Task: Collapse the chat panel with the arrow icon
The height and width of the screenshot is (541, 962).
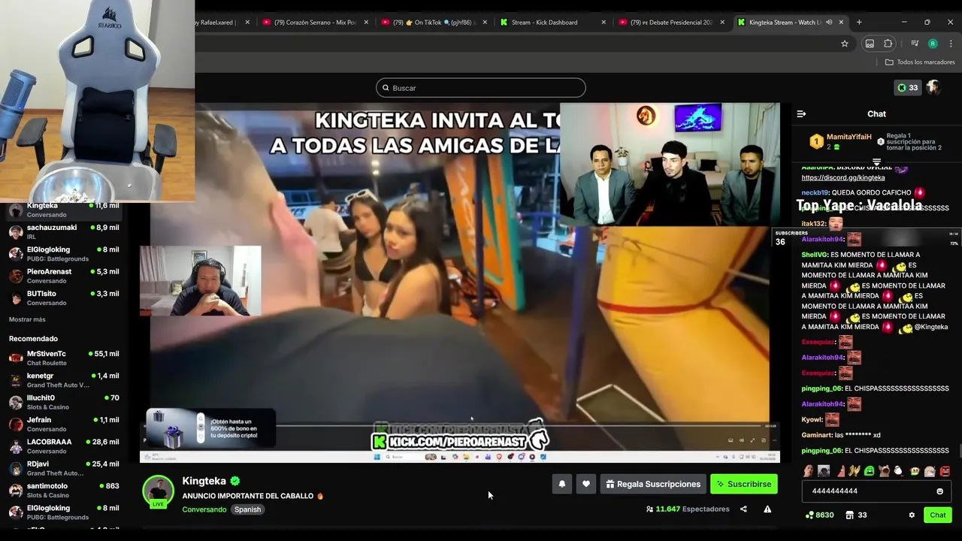Action: click(x=801, y=113)
